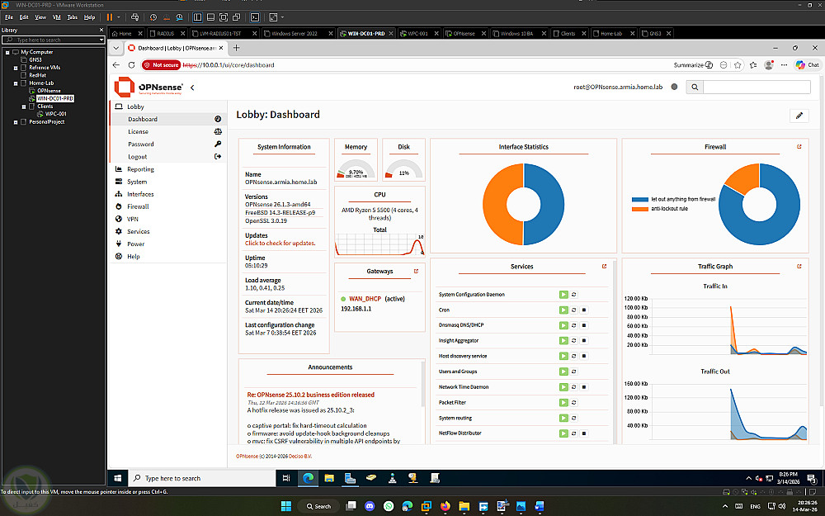The width and height of the screenshot is (825, 516).
Task: Select GNS3 in the library tree
Action: pos(35,60)
